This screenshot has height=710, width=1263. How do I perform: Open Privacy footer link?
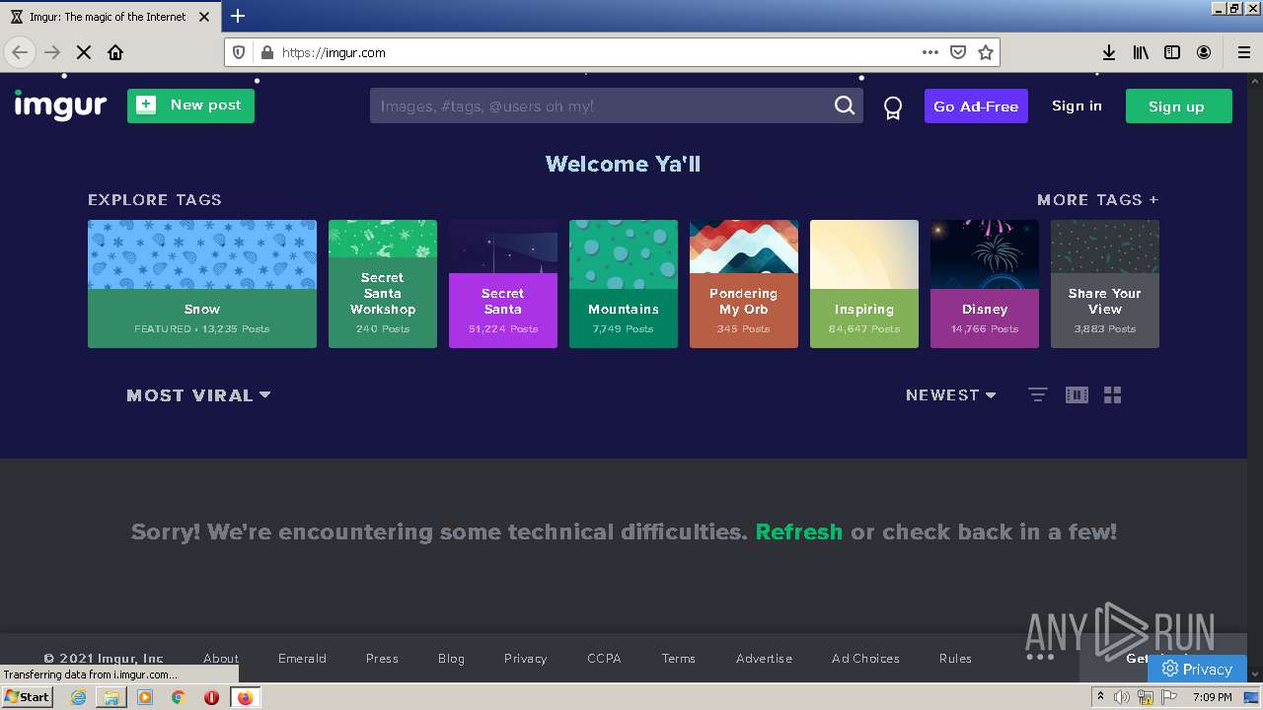tap(525, 659)
